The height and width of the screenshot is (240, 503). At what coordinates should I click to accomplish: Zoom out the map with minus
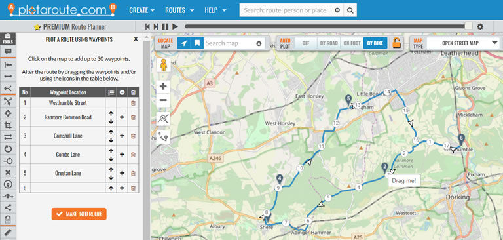point(163,100)
